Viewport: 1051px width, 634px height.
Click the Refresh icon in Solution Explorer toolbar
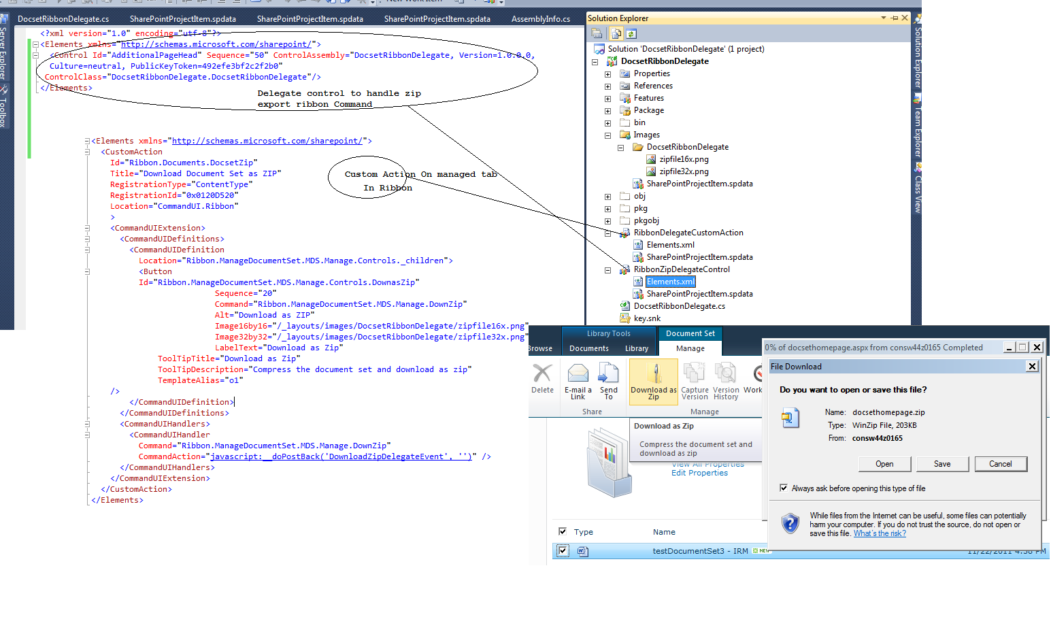631,33
